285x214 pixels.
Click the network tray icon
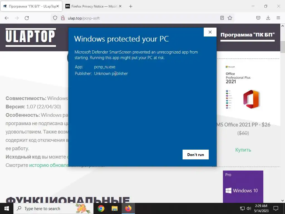coord(242,208)
